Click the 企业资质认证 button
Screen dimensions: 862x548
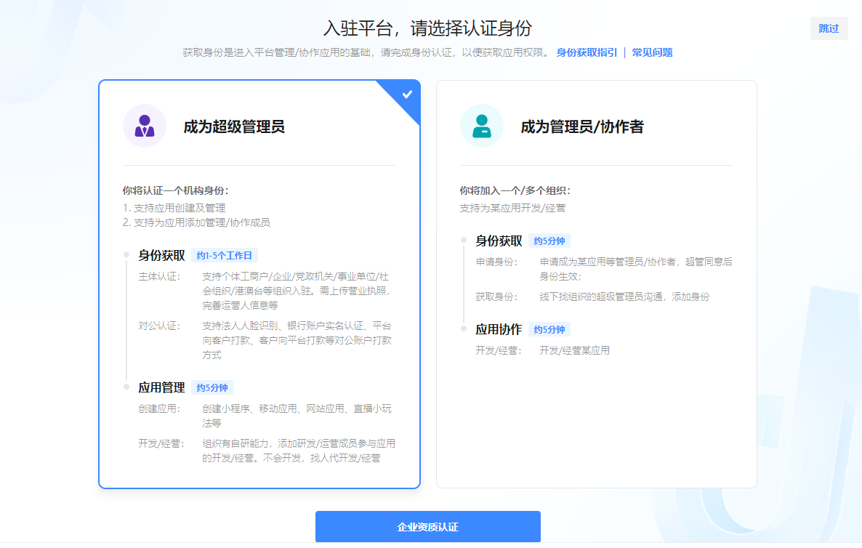click(x=427, y=526)
